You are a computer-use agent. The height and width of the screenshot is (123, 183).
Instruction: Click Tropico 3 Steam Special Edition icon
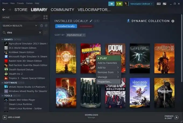[x=6, y=78]
